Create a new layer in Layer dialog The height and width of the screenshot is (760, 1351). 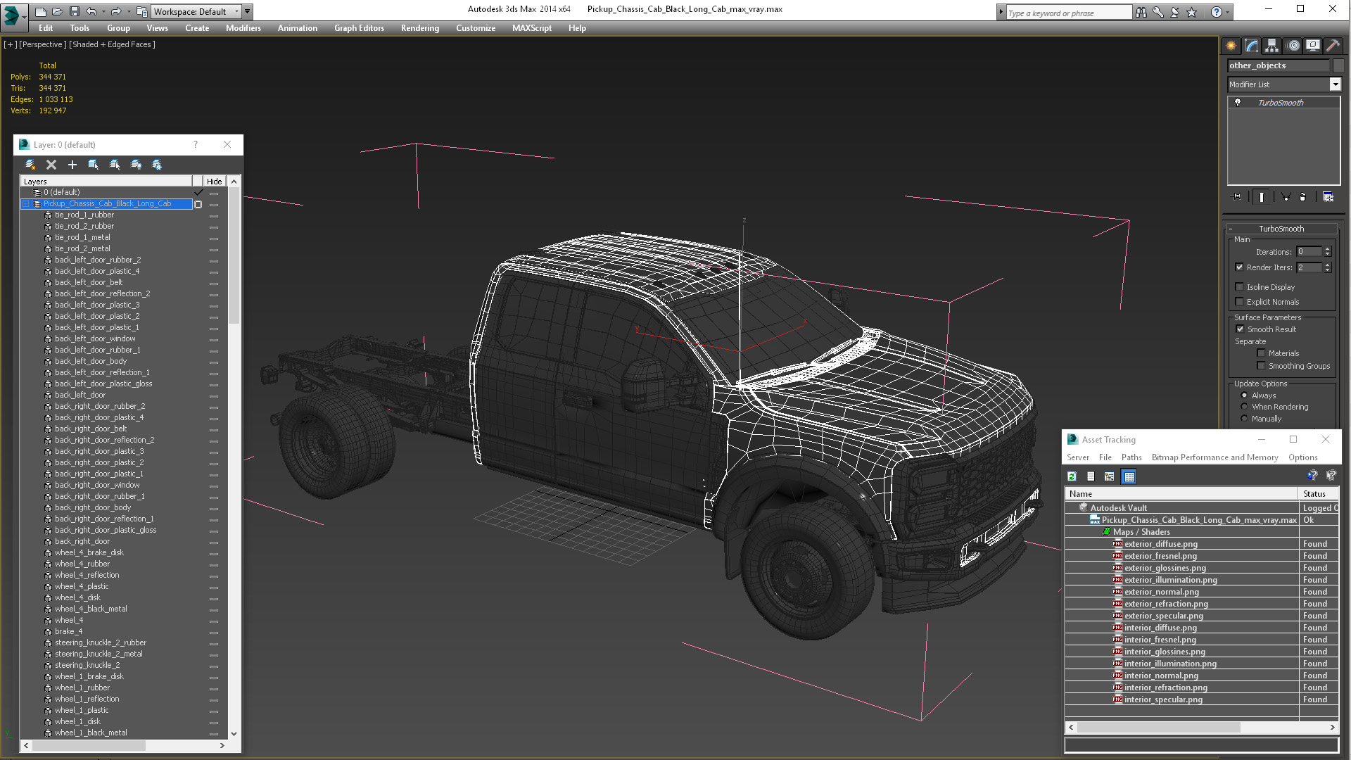[x=30, y=165]
